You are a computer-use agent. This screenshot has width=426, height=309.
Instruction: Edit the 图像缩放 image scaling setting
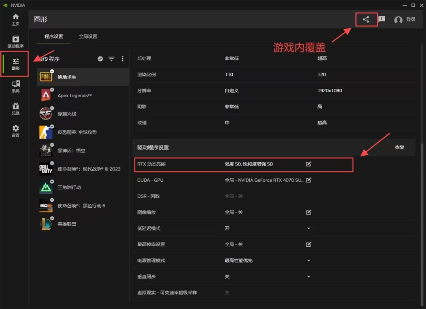308,212
